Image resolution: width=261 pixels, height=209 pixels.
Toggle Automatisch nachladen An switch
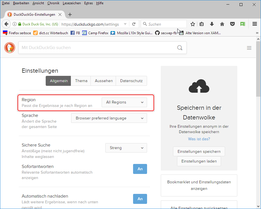[140, 199]
